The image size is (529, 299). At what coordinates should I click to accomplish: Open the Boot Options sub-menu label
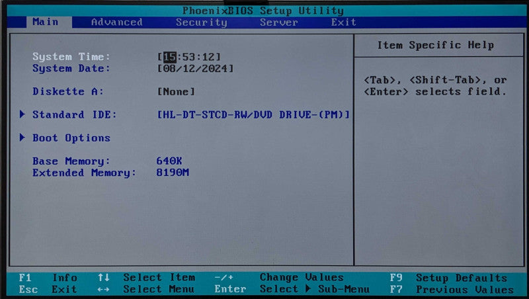click(71, 138)
